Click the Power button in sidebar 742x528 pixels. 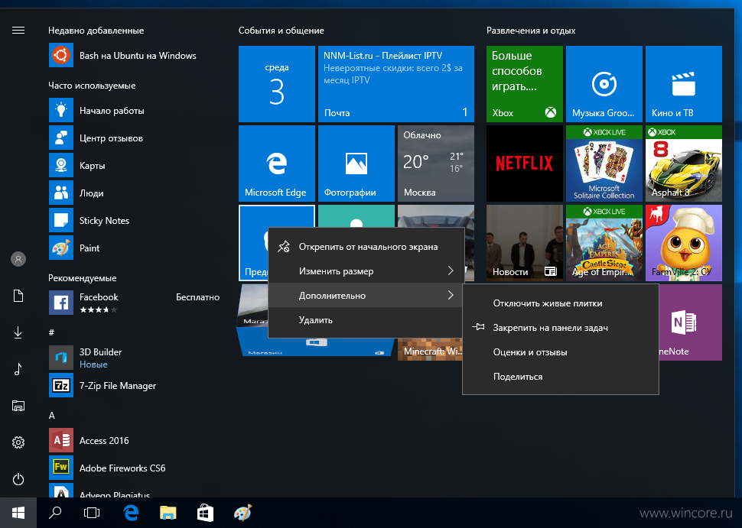pos(18,479)
